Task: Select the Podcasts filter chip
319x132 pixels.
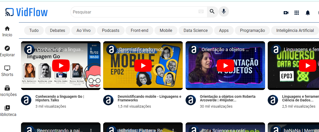Action: [x=111, y=30]
